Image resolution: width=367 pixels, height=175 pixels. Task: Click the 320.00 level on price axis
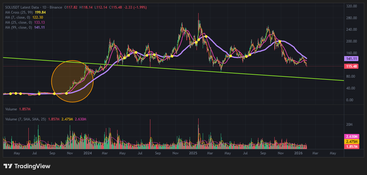tap(352, 6)
